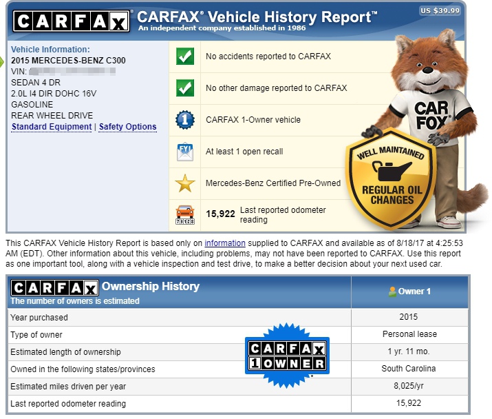
Task: Click the 'Ownership History' heading
Action: click(x=151, y=287)
